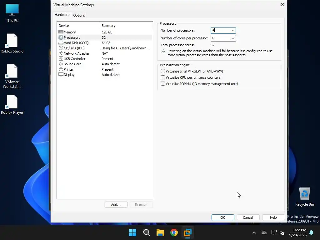
Task: Select the Using file C:\Users\vm6 summary
Action: click(x=126, y=48)
